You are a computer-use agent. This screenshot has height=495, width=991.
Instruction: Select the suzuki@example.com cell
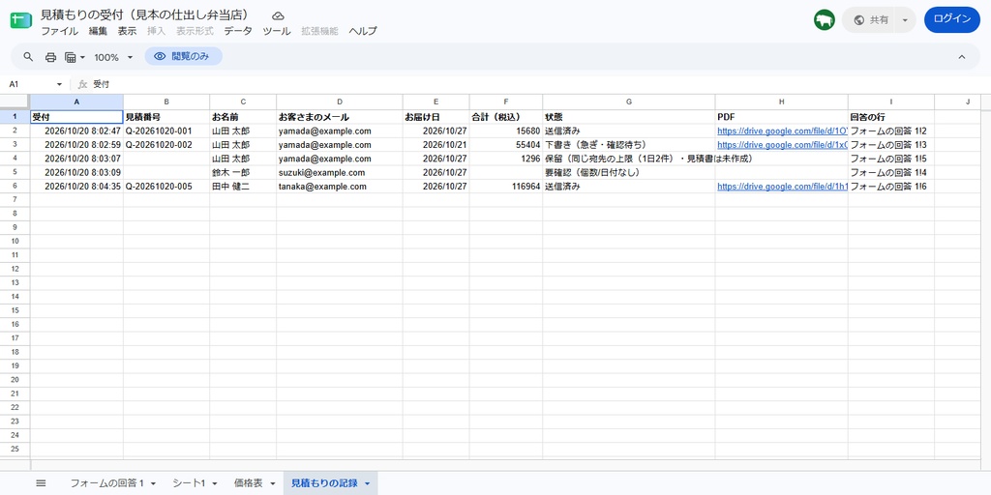[x=340, y=173]
